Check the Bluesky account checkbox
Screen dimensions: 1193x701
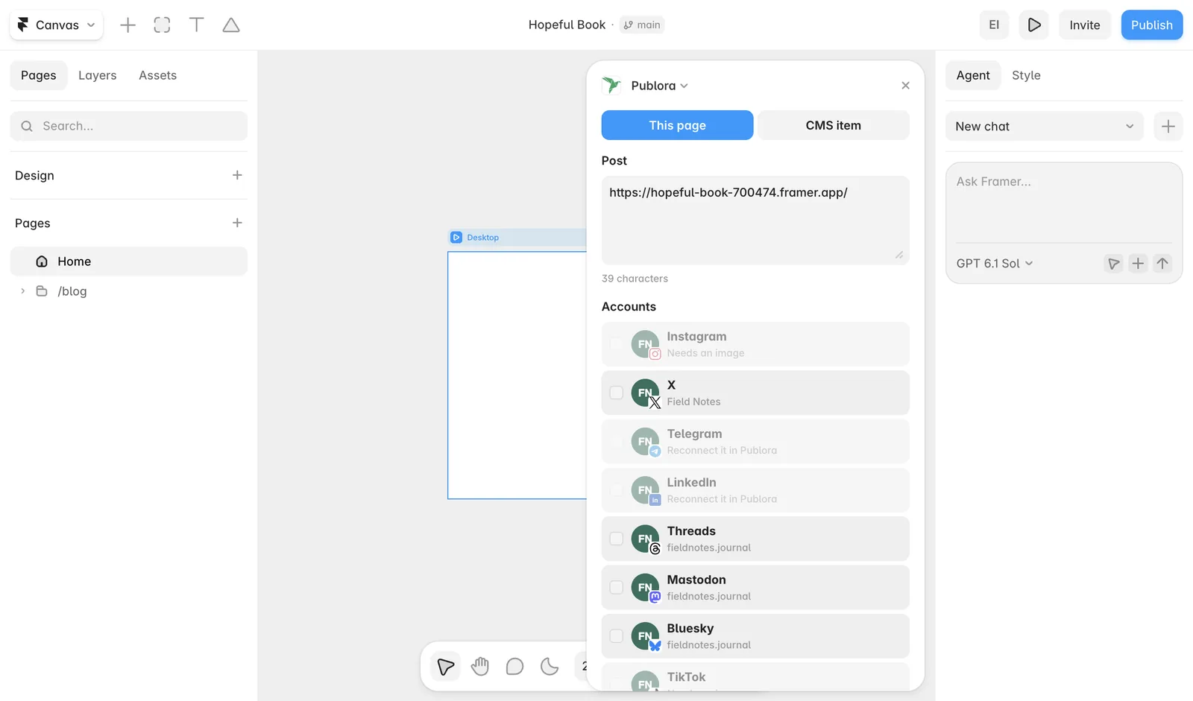point(617,636)
